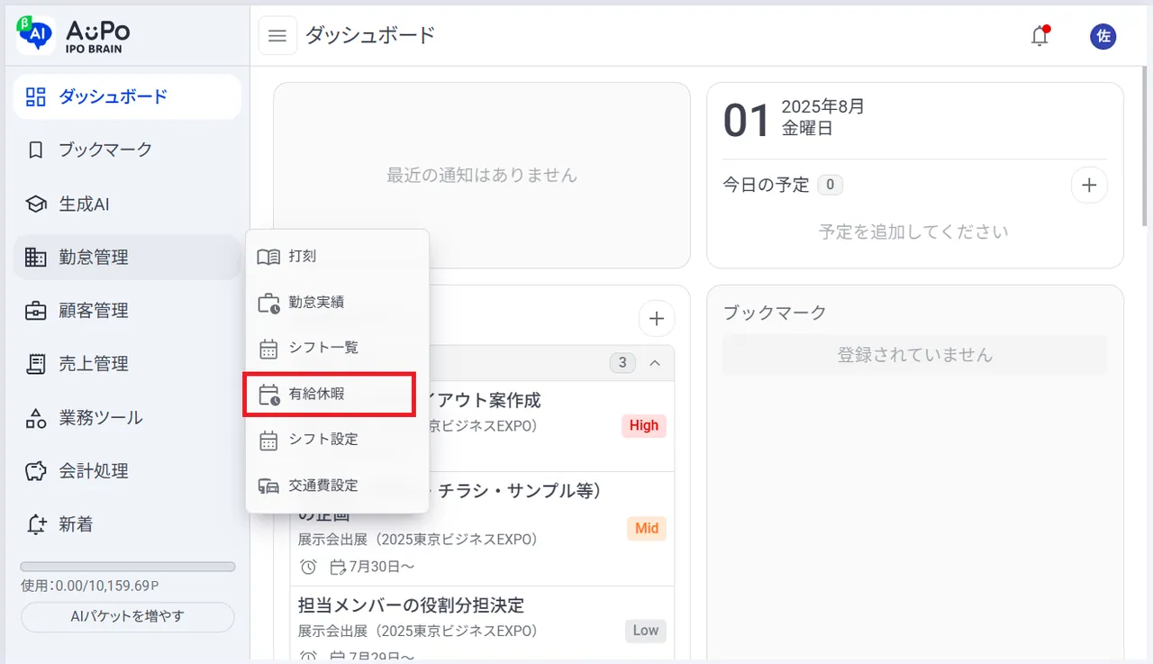The height and width of the screenshot is (664, 1153).
Task: Click the シフト一覧 calendar icon
Action: point(268,348)
